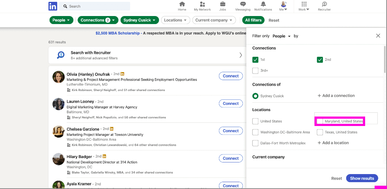Click the LinkedIn badge next to Hilary Badger

pos(104,156)
